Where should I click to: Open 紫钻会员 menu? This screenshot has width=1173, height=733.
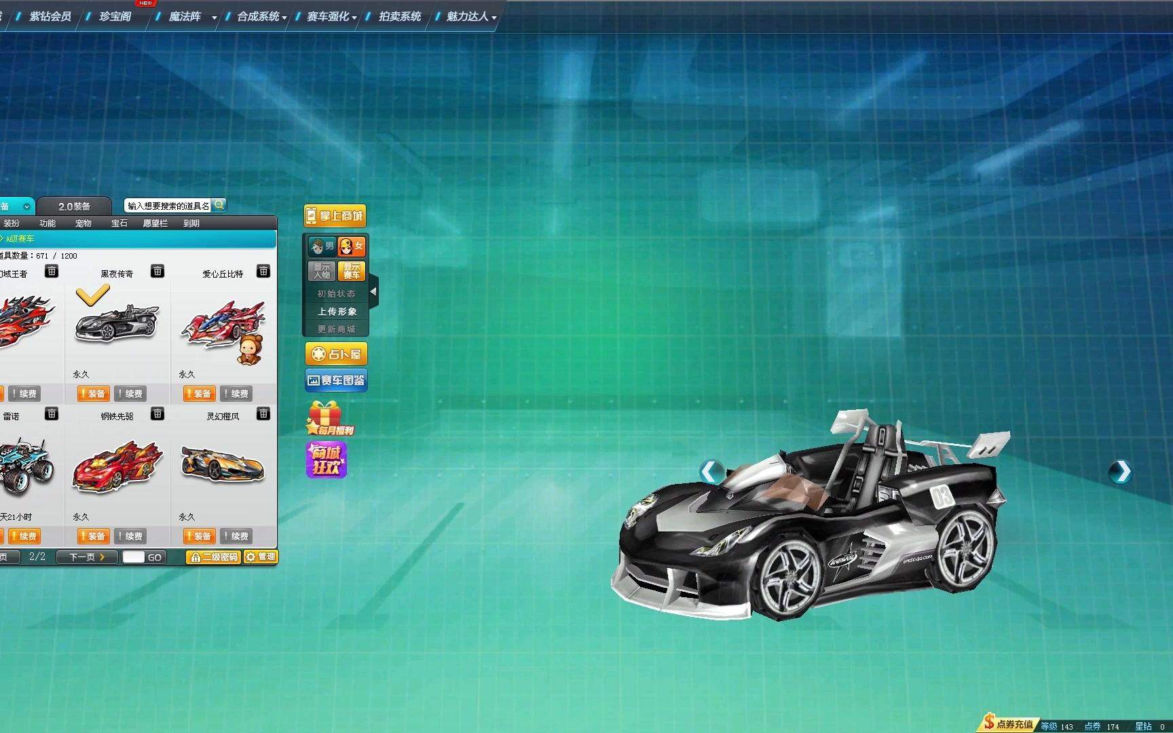[50, 16]
